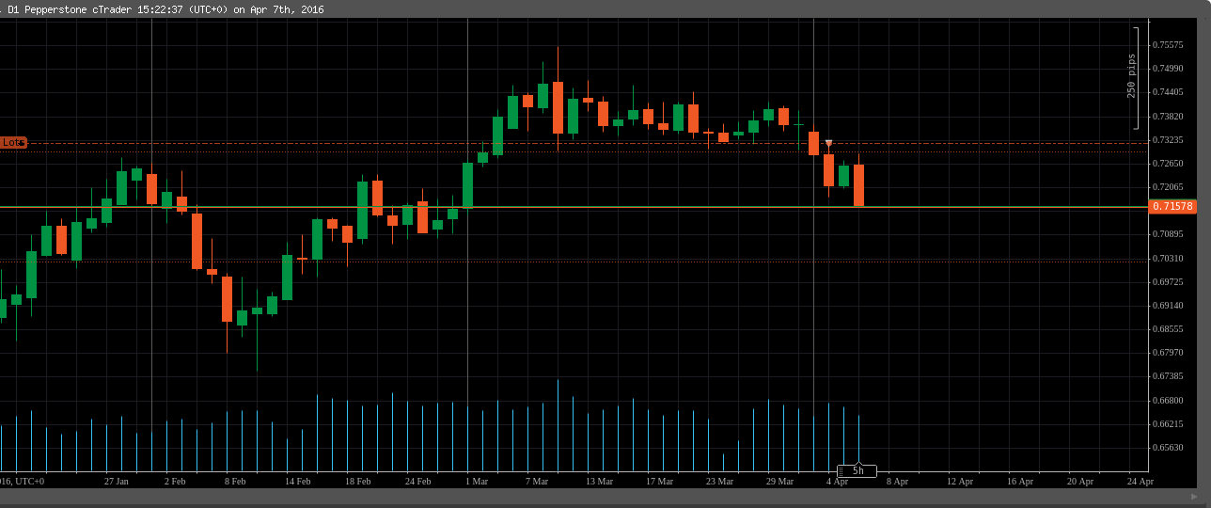Click the 0.72065 price axis label

tap(1169, 188)
